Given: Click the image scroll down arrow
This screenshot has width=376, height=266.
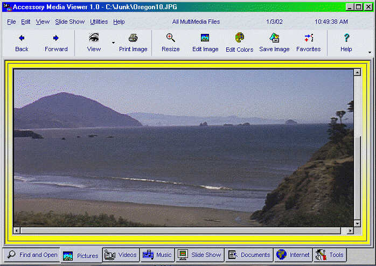Looking at the screenshot, I should click(x=357, y=223).
